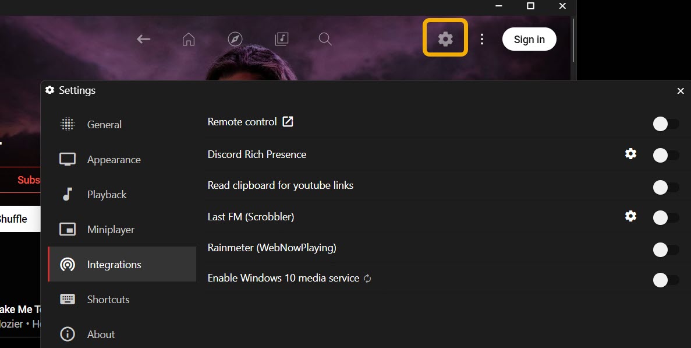Enable the Remote control toggle
The height and width of the screenshot is (348, 691).
point(665,124)
